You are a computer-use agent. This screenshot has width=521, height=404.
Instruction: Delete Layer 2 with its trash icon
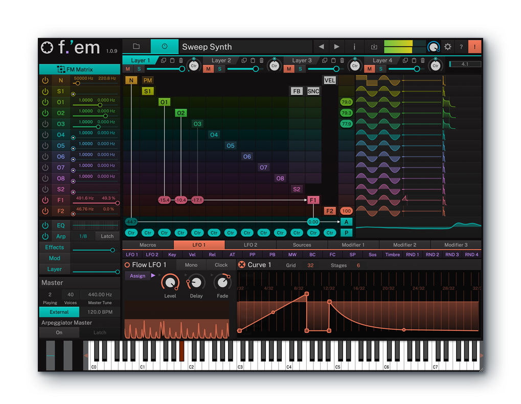pyautogui.click(x=261, y=60)
